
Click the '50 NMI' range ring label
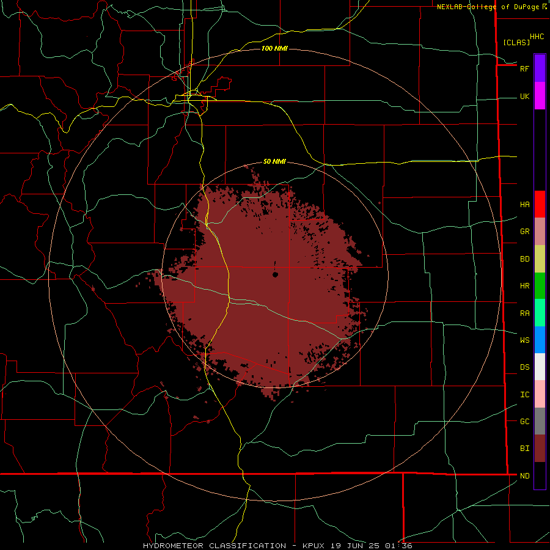[274, 162]
